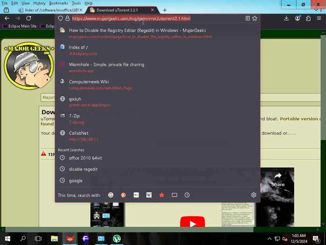Select the CollabNet suggestion
Image resolution: width=326 pixels, height=245 pixels.
(157, 136)
